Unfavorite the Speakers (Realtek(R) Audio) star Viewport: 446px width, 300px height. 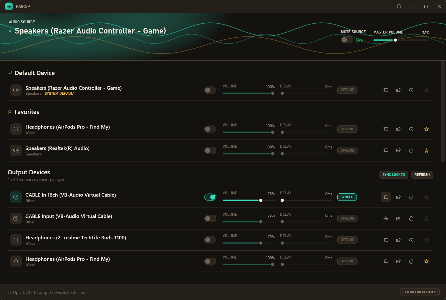(x=427, y=151)
